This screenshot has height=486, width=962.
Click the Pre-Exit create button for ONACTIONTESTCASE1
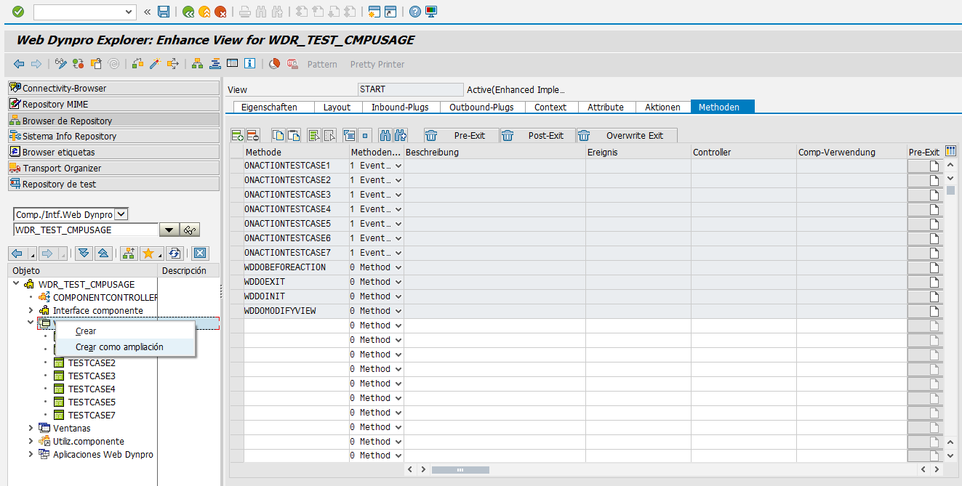click(x=924, y=166)
